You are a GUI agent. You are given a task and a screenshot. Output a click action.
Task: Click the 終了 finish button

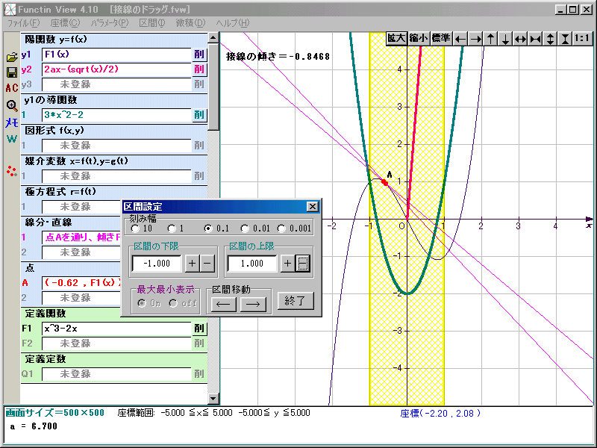(296, 301)
